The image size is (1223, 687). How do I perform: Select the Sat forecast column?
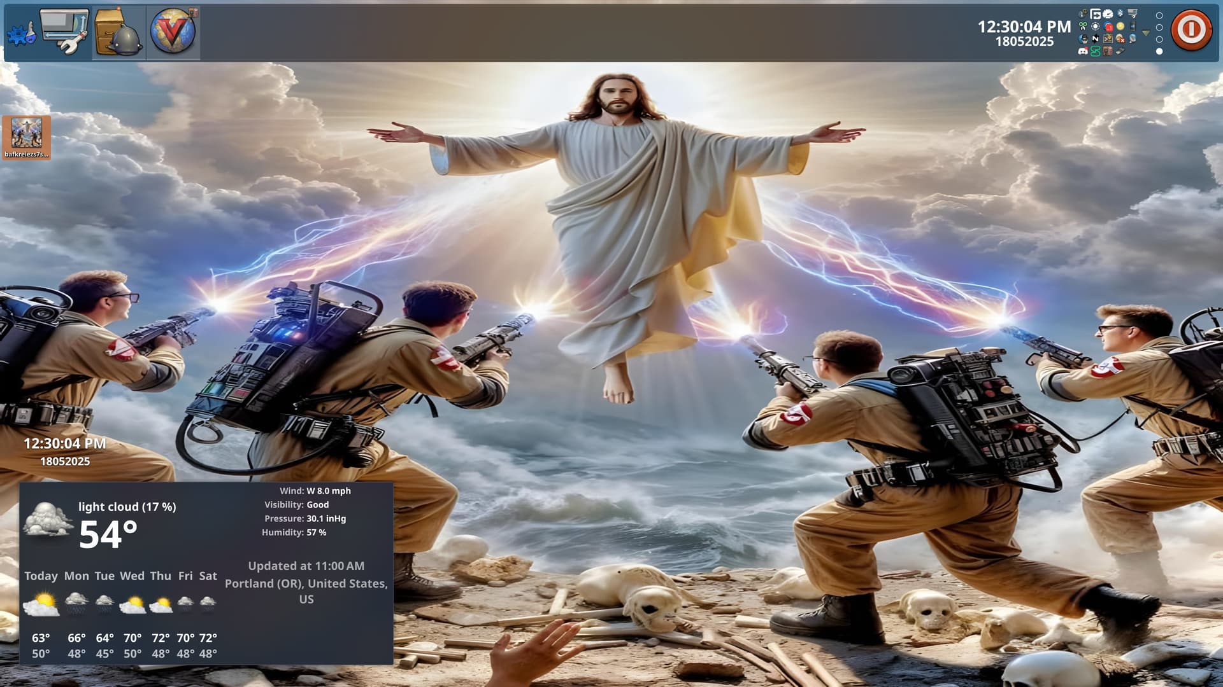click(x=208, y=614)
